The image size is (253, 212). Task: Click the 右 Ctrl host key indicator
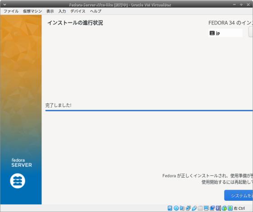click(x=239, y=208)
